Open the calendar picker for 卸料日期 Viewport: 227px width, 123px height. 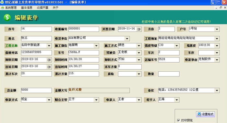[49, 60]
